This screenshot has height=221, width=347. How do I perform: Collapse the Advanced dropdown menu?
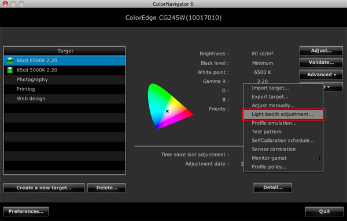coord(321,74)
